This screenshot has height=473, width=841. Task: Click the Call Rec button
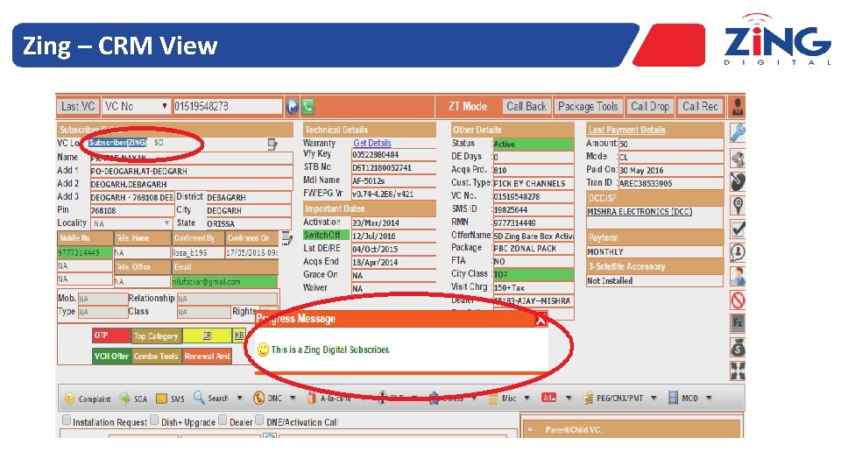700,106
